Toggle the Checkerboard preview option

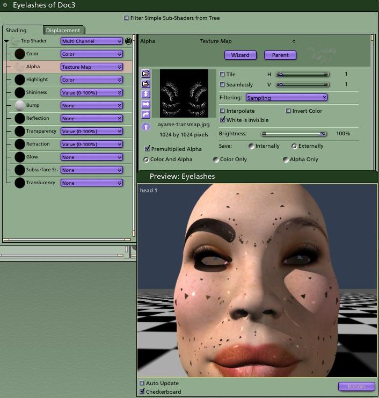(142, 391)
